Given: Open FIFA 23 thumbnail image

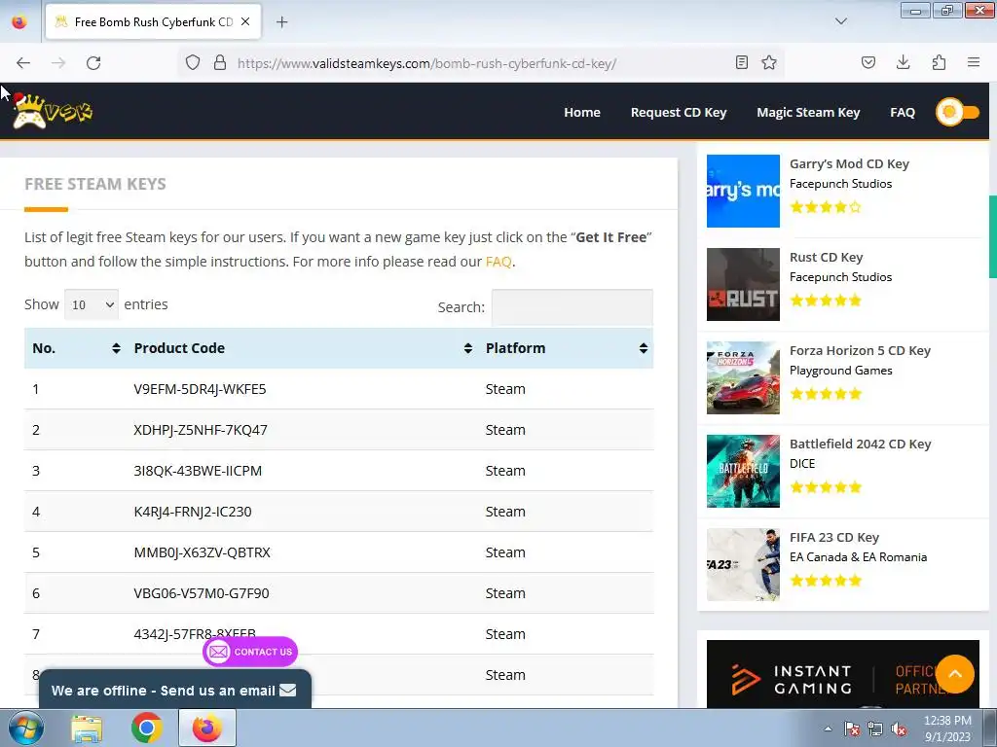Looking at the screenshot, I should [x=743, y=564].
